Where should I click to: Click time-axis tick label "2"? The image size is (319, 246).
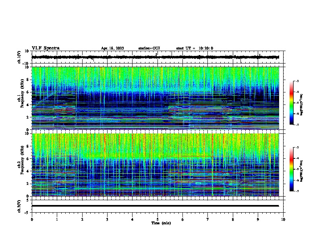(x=82, y=219)
